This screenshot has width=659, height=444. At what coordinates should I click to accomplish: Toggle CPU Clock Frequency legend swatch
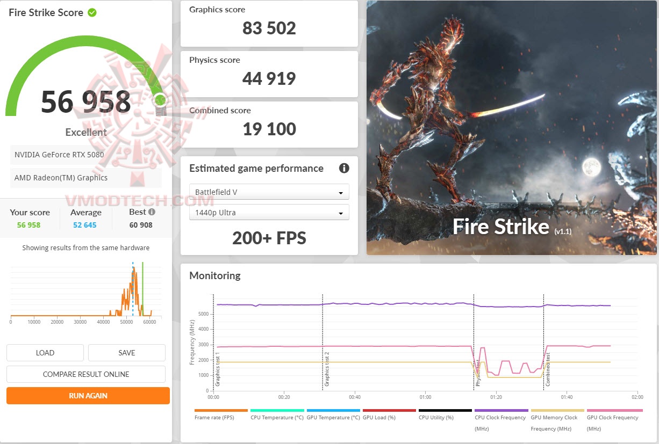501,410
